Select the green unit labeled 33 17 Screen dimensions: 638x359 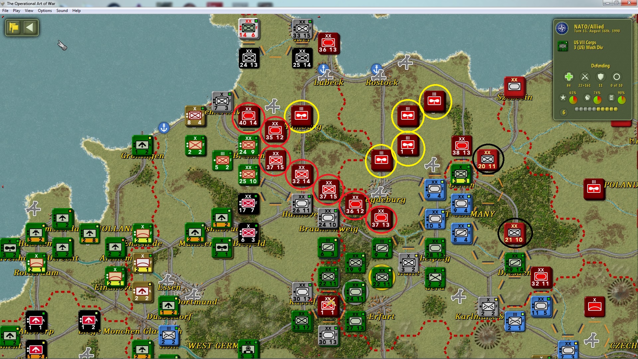pos(301,321)
